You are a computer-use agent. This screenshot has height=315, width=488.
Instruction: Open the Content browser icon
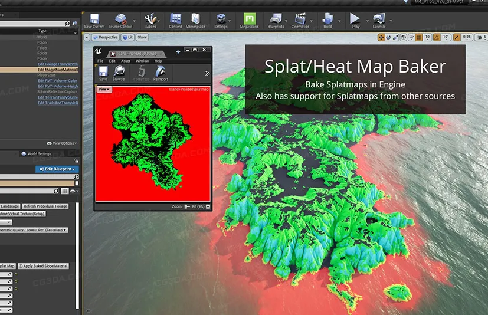point(175,21)
